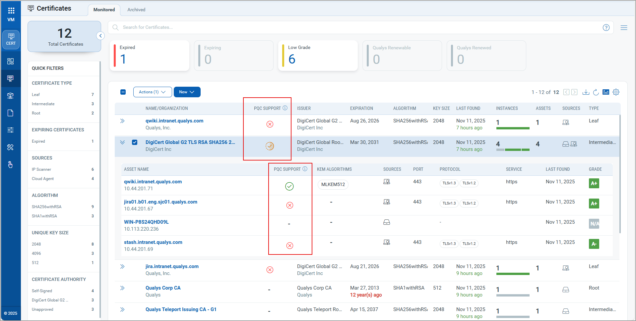Switch to the Archived tab
The height and width of the screenshot is (321, 636).
click(x=136, y=10)
